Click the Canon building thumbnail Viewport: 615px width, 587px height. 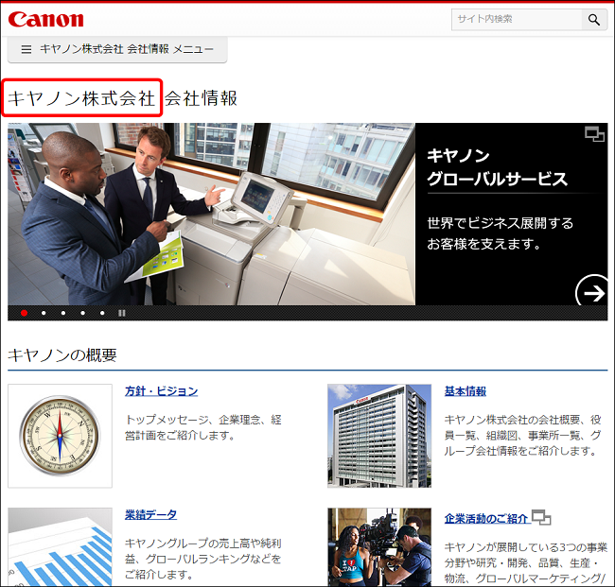coord(379,436)
